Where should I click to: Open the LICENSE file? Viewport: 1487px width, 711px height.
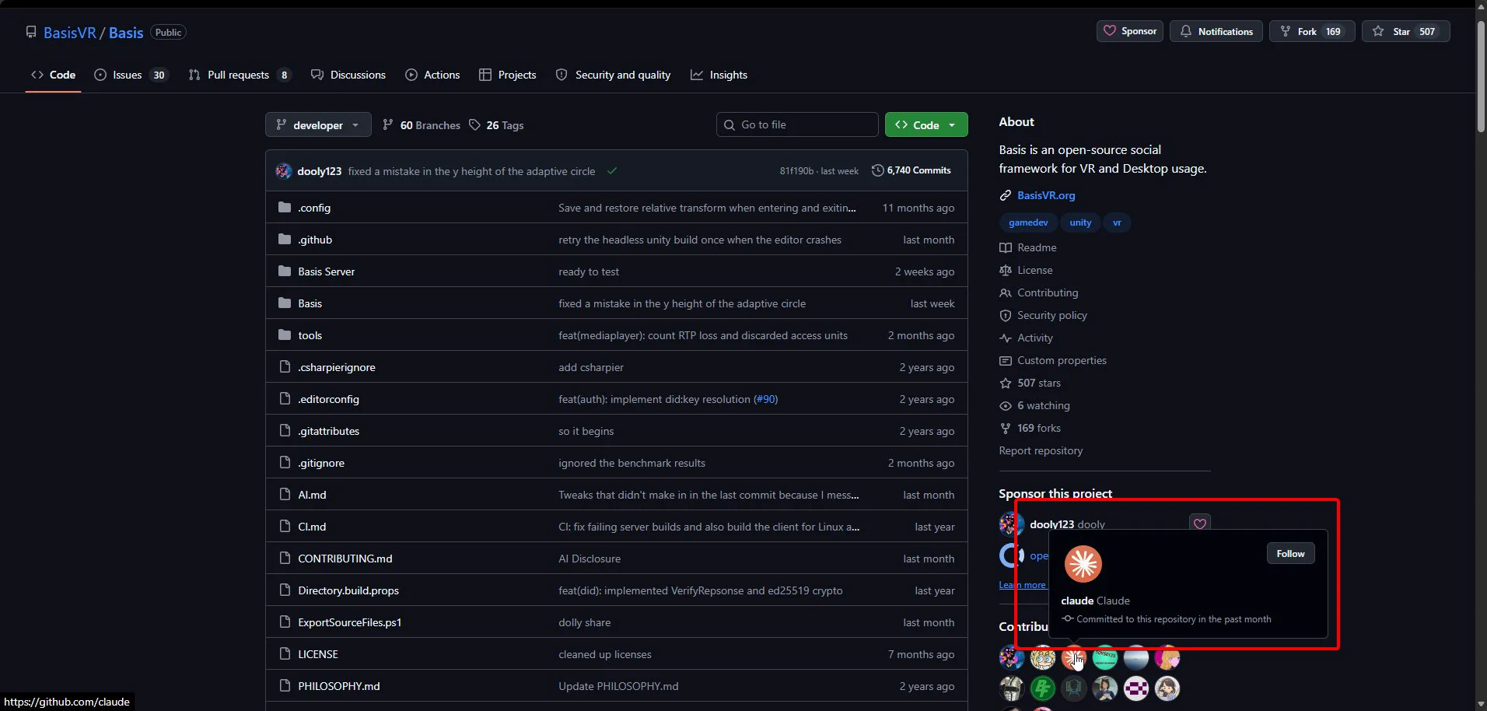[318, 654]
